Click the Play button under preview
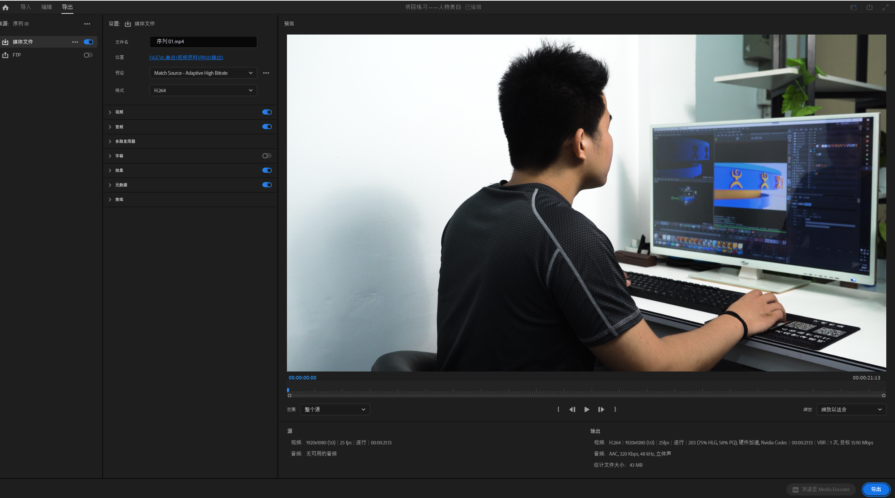The image size is (895, 498). 587,409
